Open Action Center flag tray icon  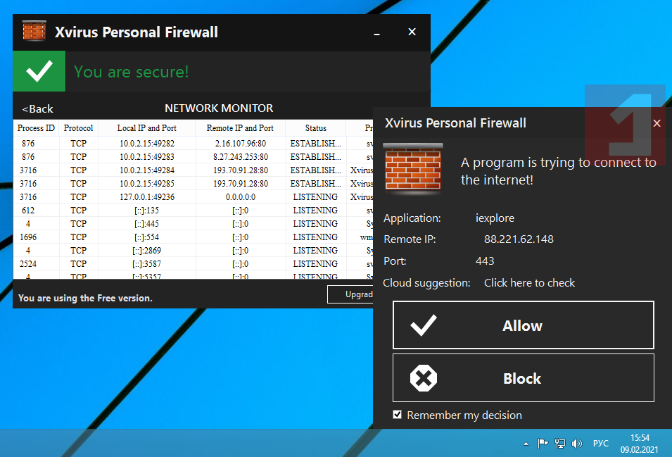(543, 444)
